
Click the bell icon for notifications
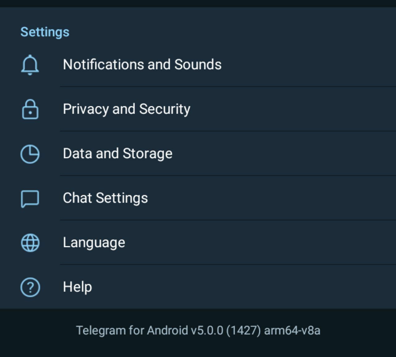click(30, 65)
